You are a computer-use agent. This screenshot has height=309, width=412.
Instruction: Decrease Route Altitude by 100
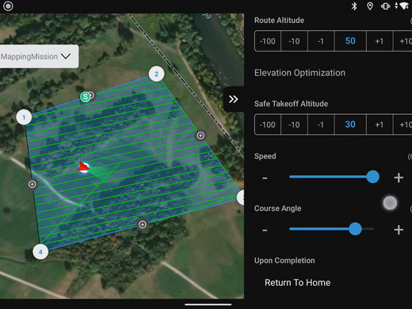click(x=268, y=41)
